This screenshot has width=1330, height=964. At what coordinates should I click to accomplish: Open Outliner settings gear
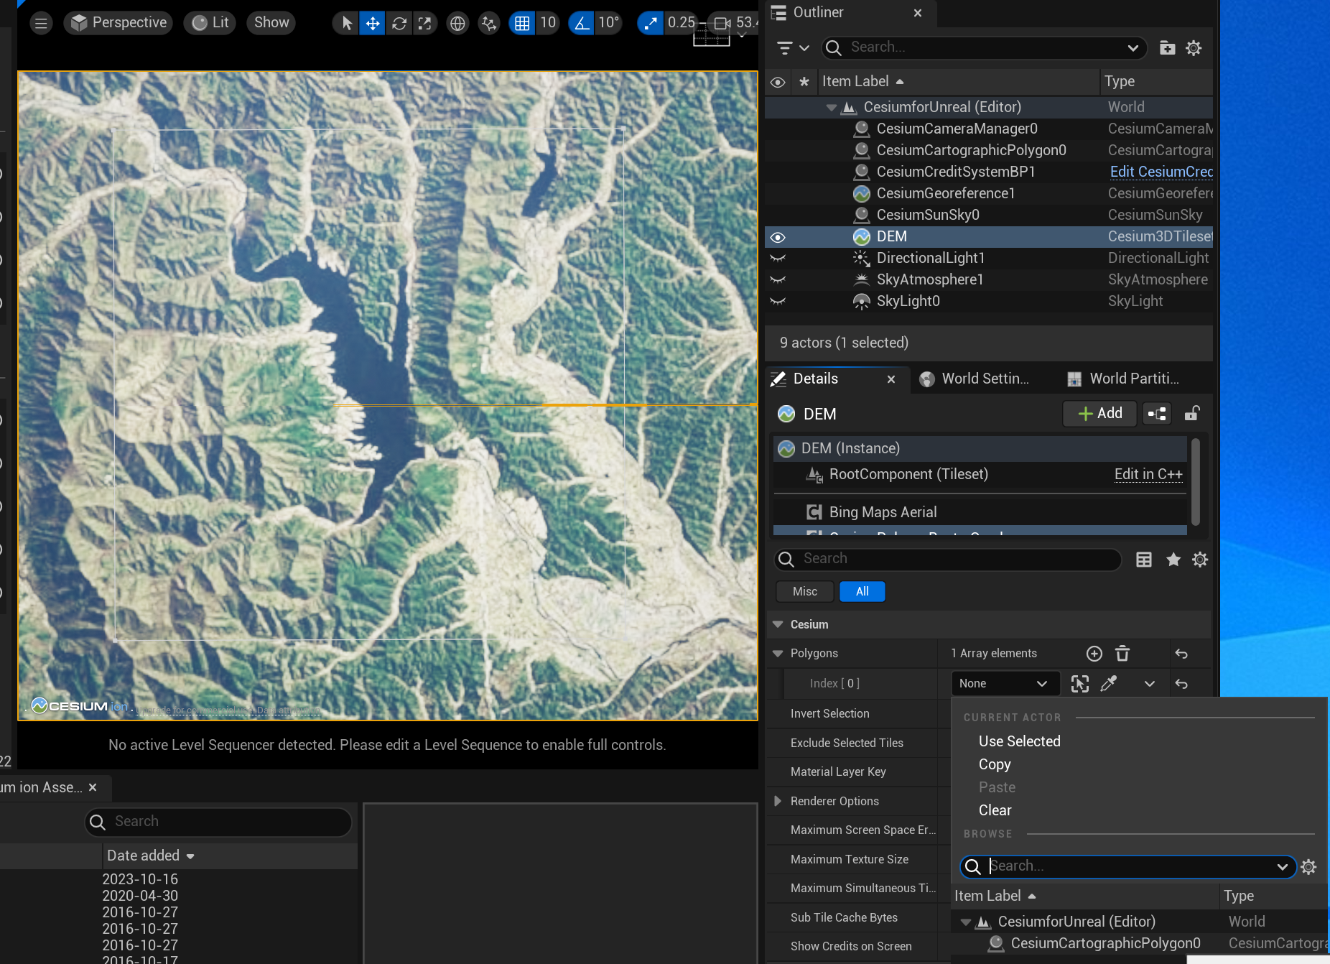(x=1194, y=48)
